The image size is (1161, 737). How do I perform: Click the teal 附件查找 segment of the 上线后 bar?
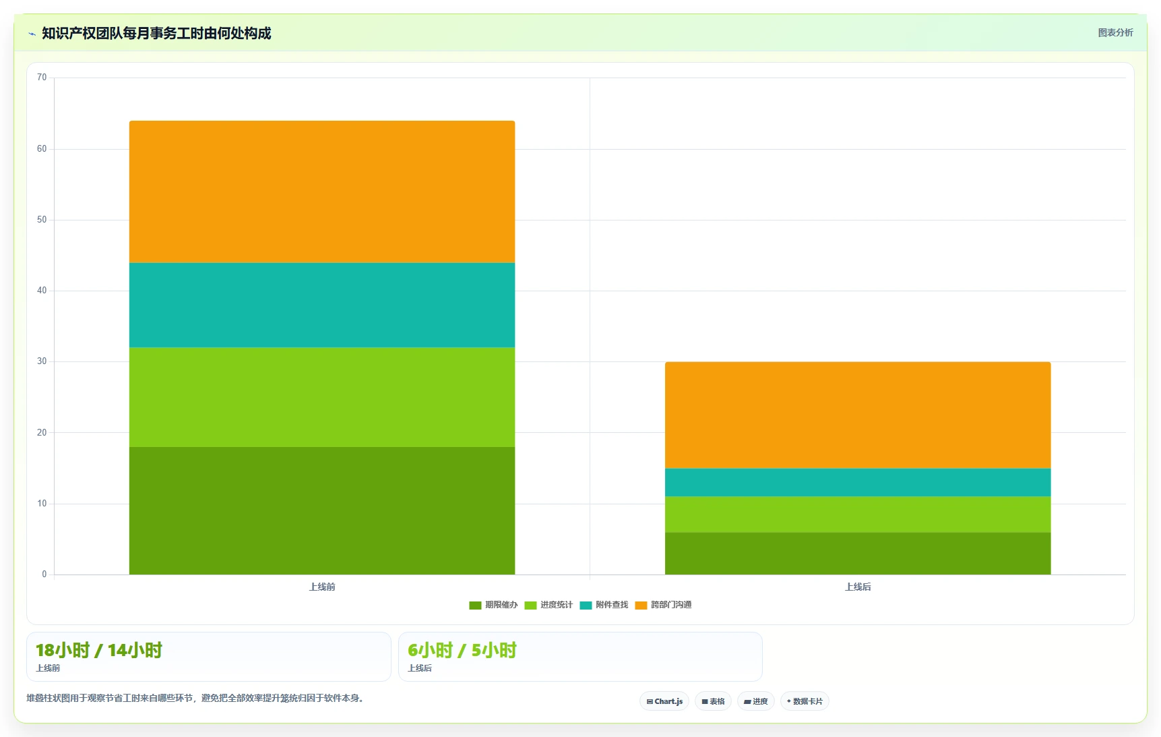[x=858, y=483]
